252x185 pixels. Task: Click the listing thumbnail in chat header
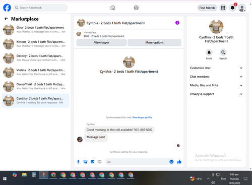[x=81, y=23]
